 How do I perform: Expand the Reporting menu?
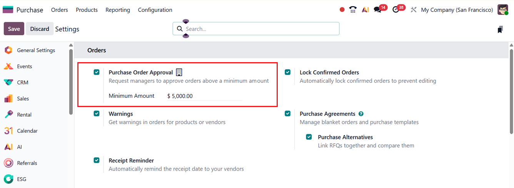118,10
